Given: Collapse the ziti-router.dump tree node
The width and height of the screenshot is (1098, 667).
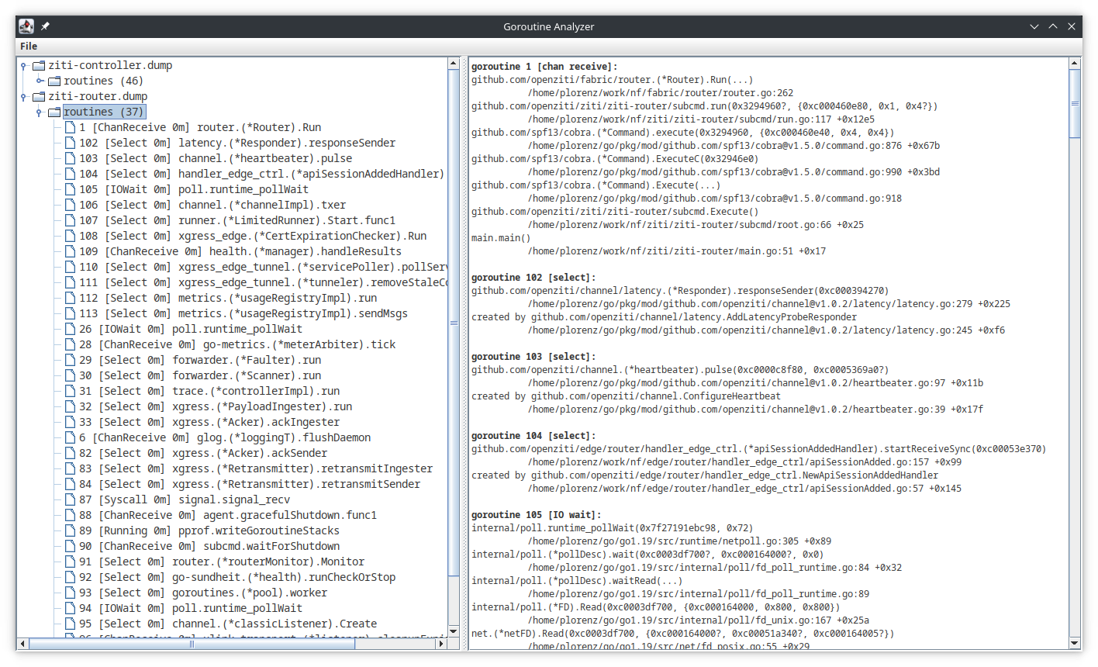Looking at the screenshot, I should (24, 97).
